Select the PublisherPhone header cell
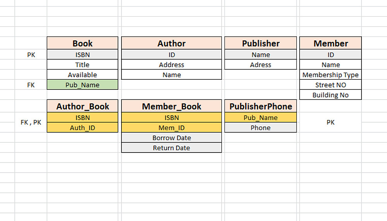The image size is (387, 221). click(x=260, y=106)
